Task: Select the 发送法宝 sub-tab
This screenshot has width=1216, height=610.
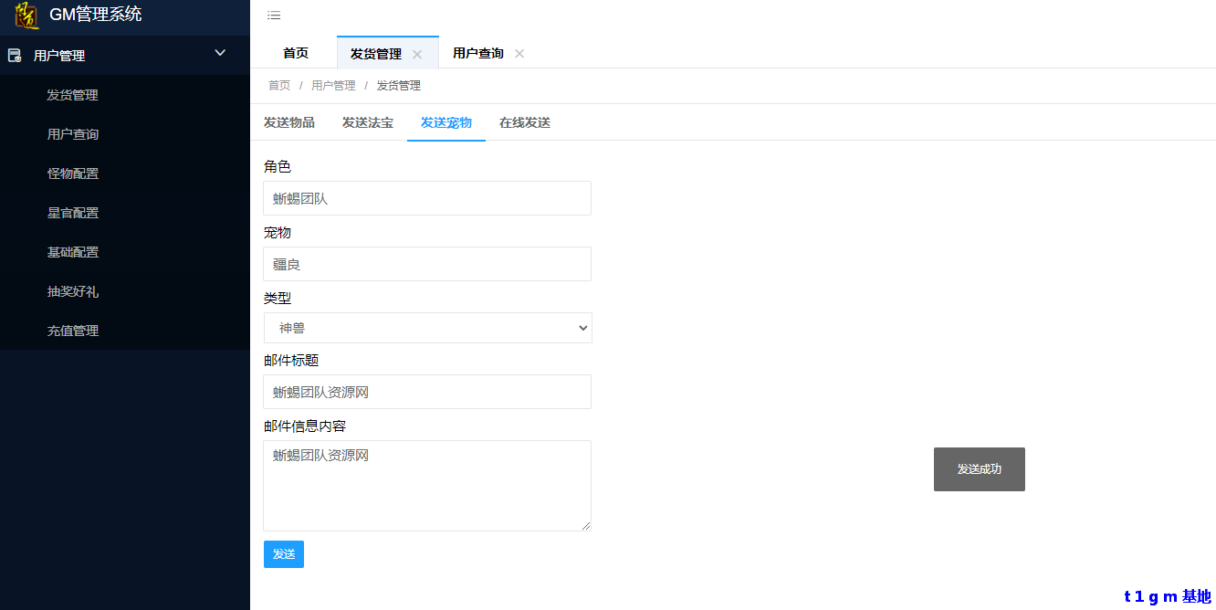Action: (368, 122)
